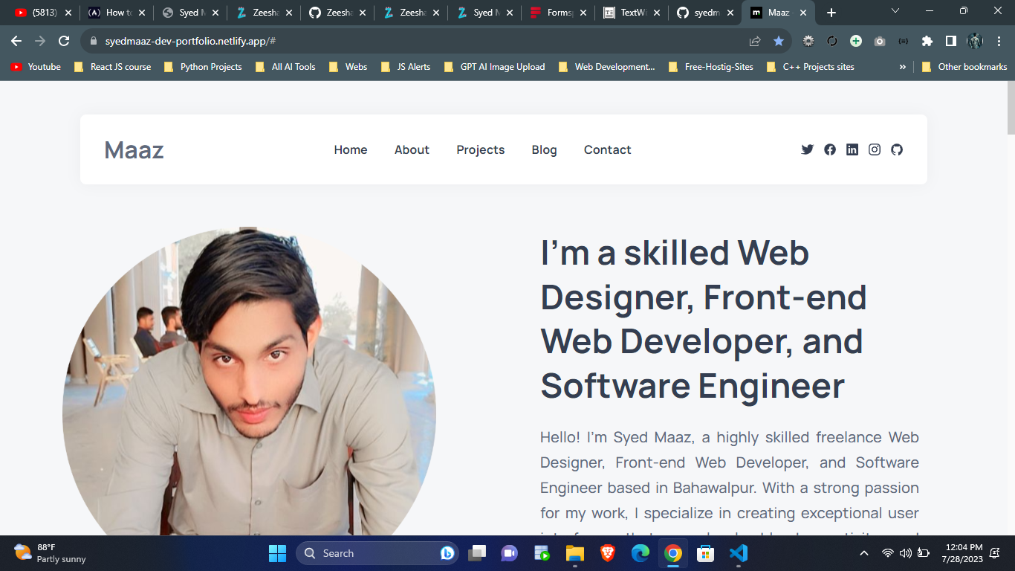This screenshot has width=1015, height=571.
Task: Open the Twitter profile icon
Action: [x=808, y=149]
